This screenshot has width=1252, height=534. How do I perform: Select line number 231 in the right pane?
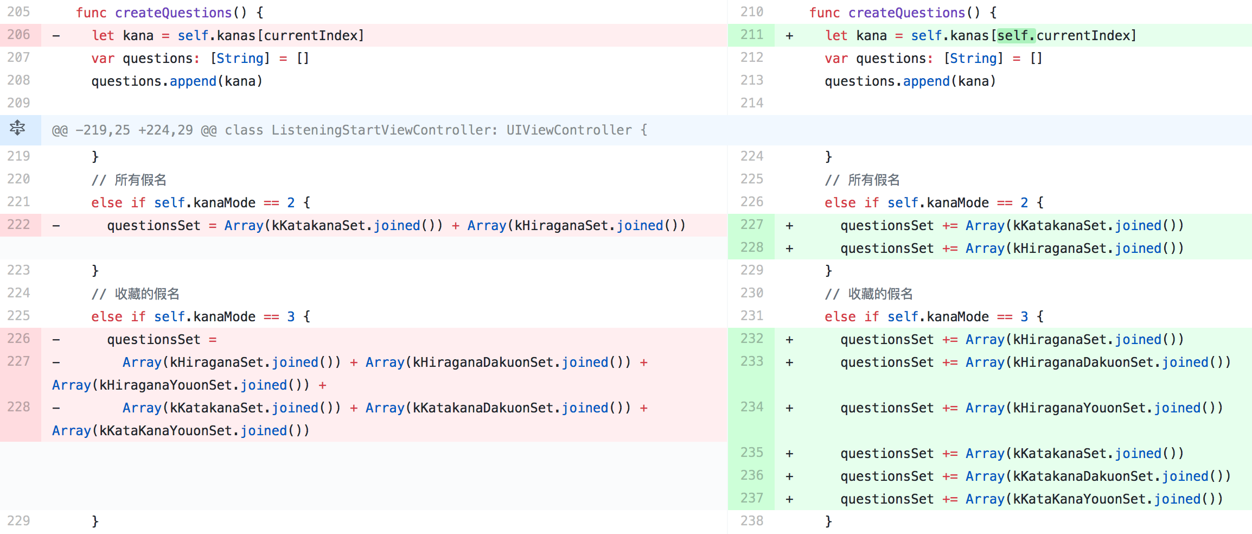(751, 316)
